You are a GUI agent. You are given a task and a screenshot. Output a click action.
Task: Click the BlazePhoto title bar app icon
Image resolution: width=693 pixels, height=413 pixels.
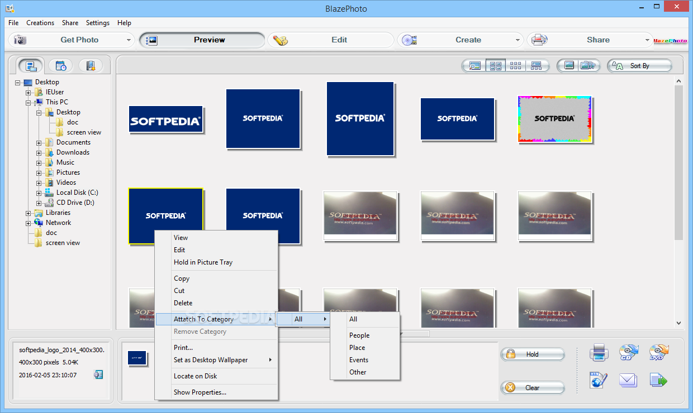click(10, 8)
